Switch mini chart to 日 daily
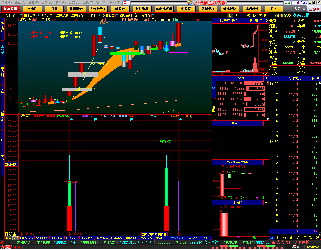This screenshot has height=250, width=321. [x=251, y=21]
